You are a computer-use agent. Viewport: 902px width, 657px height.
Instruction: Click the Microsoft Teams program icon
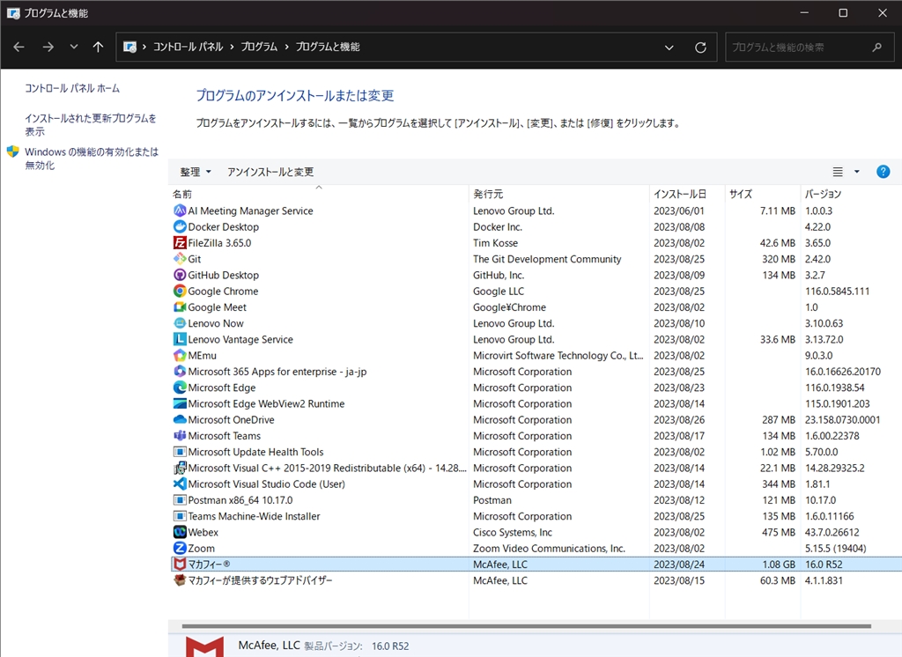pos(180,436)
